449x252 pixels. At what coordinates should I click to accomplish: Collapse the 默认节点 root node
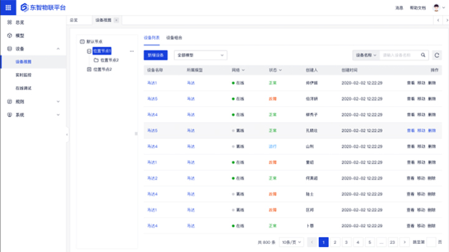pyautogui.click(x=82, y=42)
